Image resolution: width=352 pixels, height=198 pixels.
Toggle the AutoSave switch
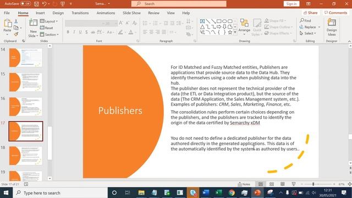(25, 4)
